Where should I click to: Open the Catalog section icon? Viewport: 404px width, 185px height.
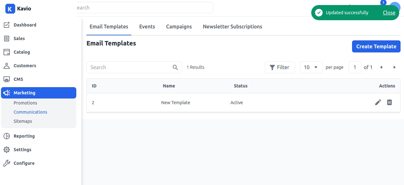coord(6,52)
